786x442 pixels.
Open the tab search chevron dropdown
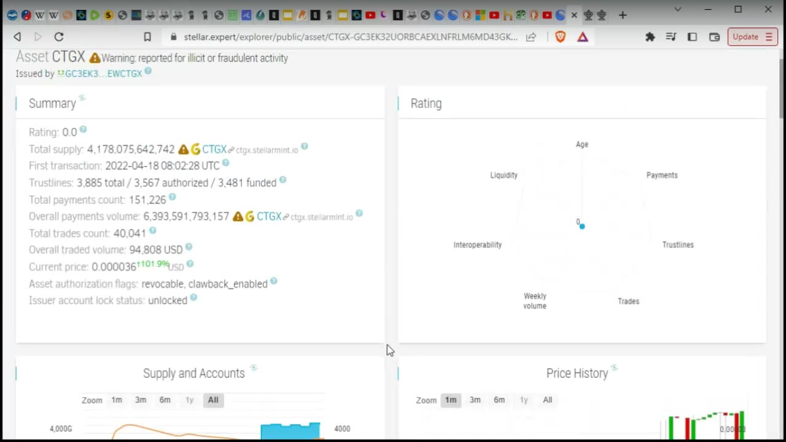pos(678,9)
